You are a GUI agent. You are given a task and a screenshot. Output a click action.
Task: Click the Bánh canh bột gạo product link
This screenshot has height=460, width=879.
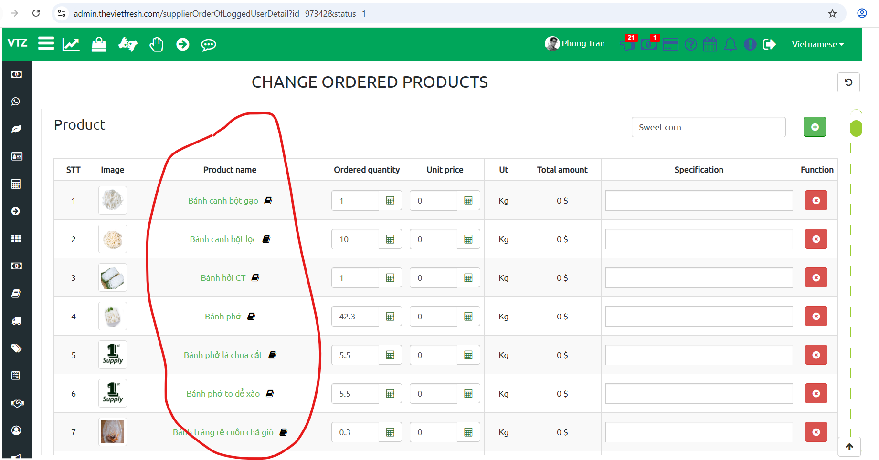click(223, 201)
